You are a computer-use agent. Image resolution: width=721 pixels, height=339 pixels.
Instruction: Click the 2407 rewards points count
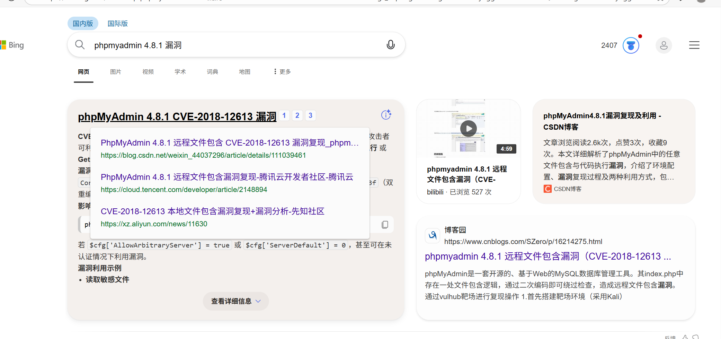point(609,45)
